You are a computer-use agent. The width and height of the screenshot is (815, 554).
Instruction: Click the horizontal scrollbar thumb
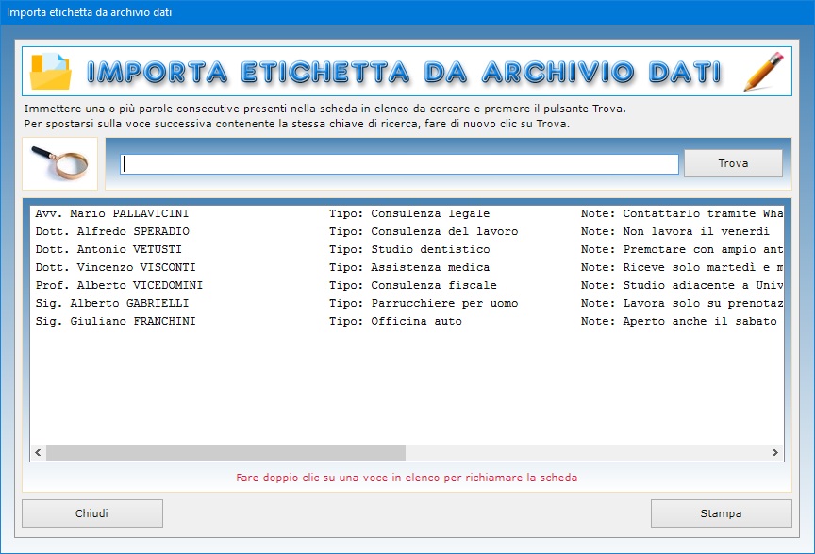click(x=225, y=453)
